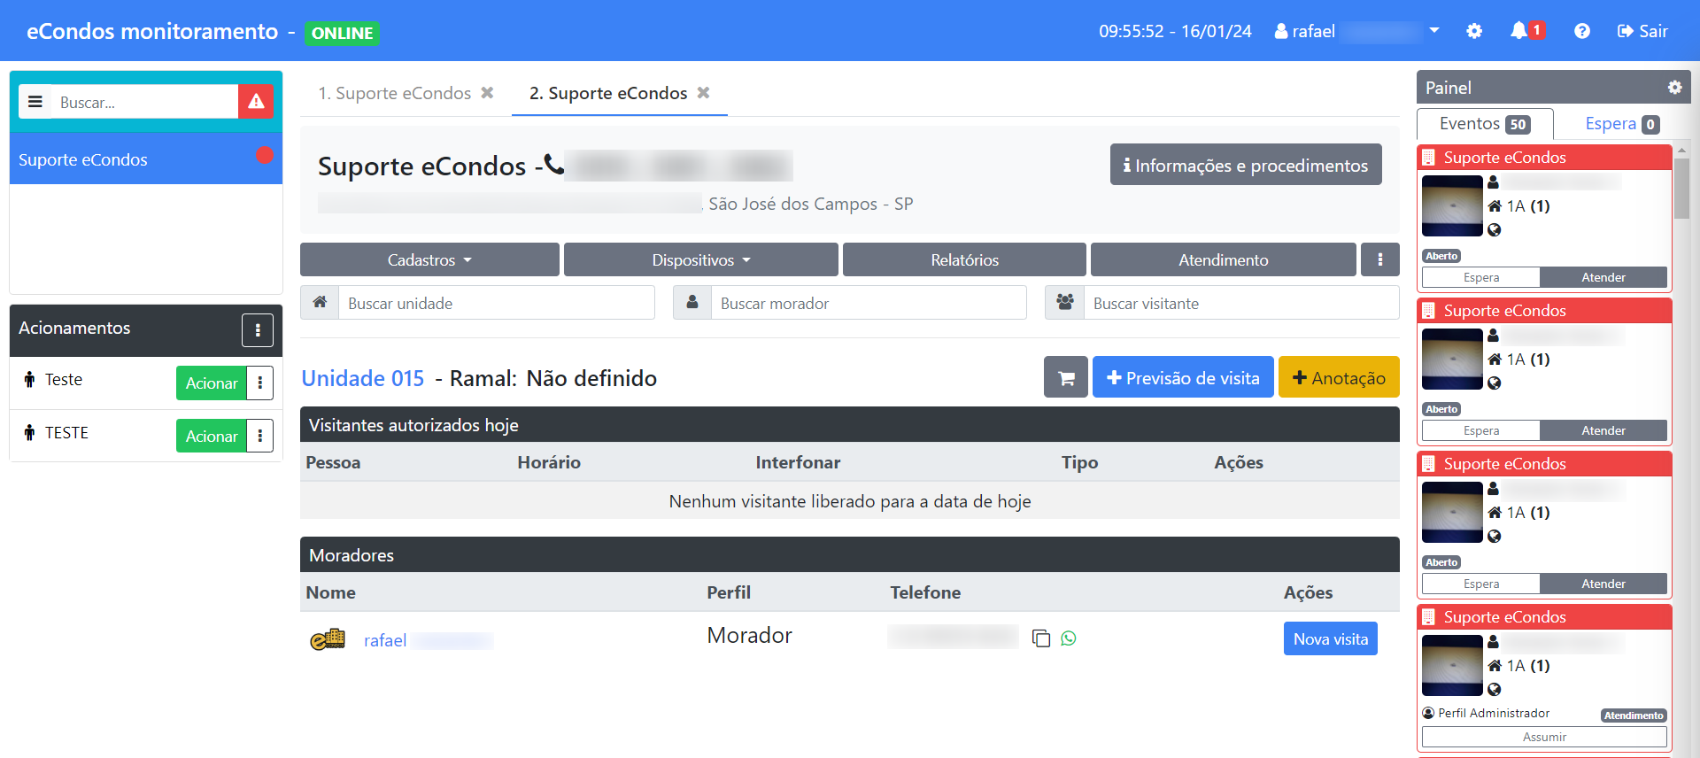
Task: Open the rafael user account dropdown
Action: tap(1356, 31)
